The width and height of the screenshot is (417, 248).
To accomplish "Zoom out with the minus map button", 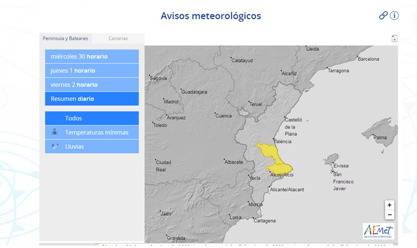I will [390, 215].
